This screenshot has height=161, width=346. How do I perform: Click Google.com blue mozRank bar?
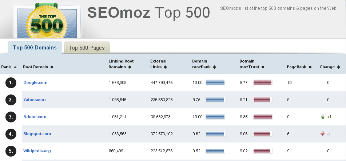pos(215,83)
